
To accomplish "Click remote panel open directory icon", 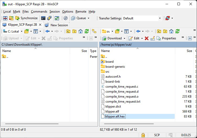I will coord(117,31).
